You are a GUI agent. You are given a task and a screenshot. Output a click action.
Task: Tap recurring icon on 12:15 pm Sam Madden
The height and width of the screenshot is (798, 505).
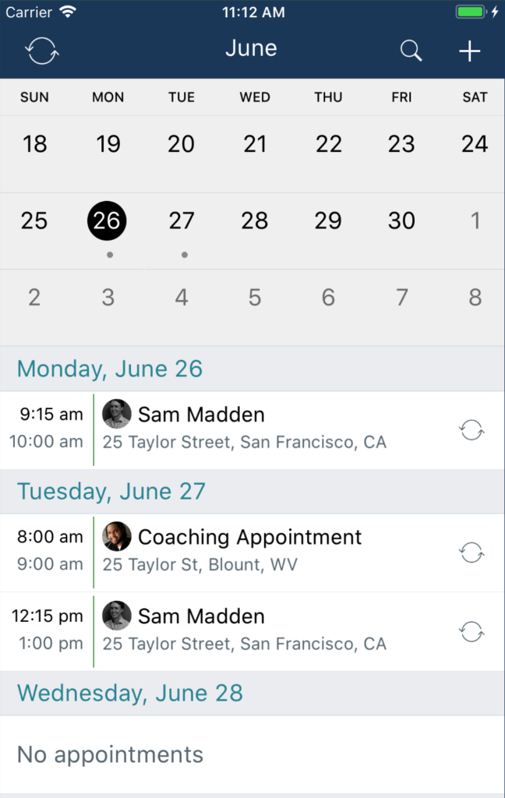click(x=471, y=631)
